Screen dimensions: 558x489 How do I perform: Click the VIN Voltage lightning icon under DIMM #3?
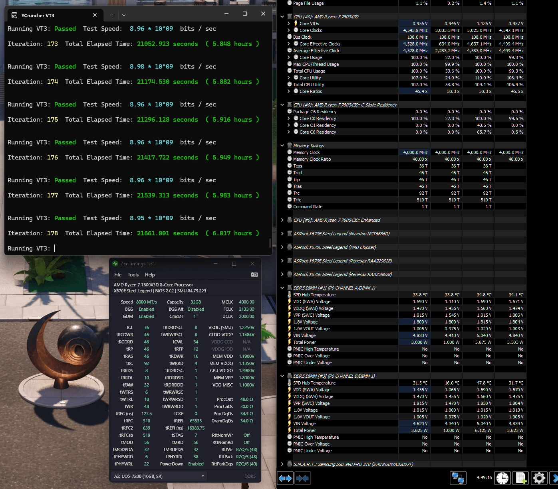pos(290,424)
